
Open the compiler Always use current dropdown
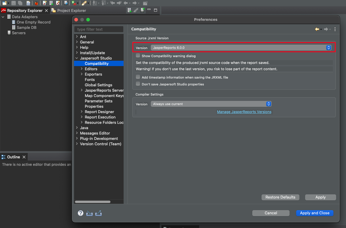[211, 104]
